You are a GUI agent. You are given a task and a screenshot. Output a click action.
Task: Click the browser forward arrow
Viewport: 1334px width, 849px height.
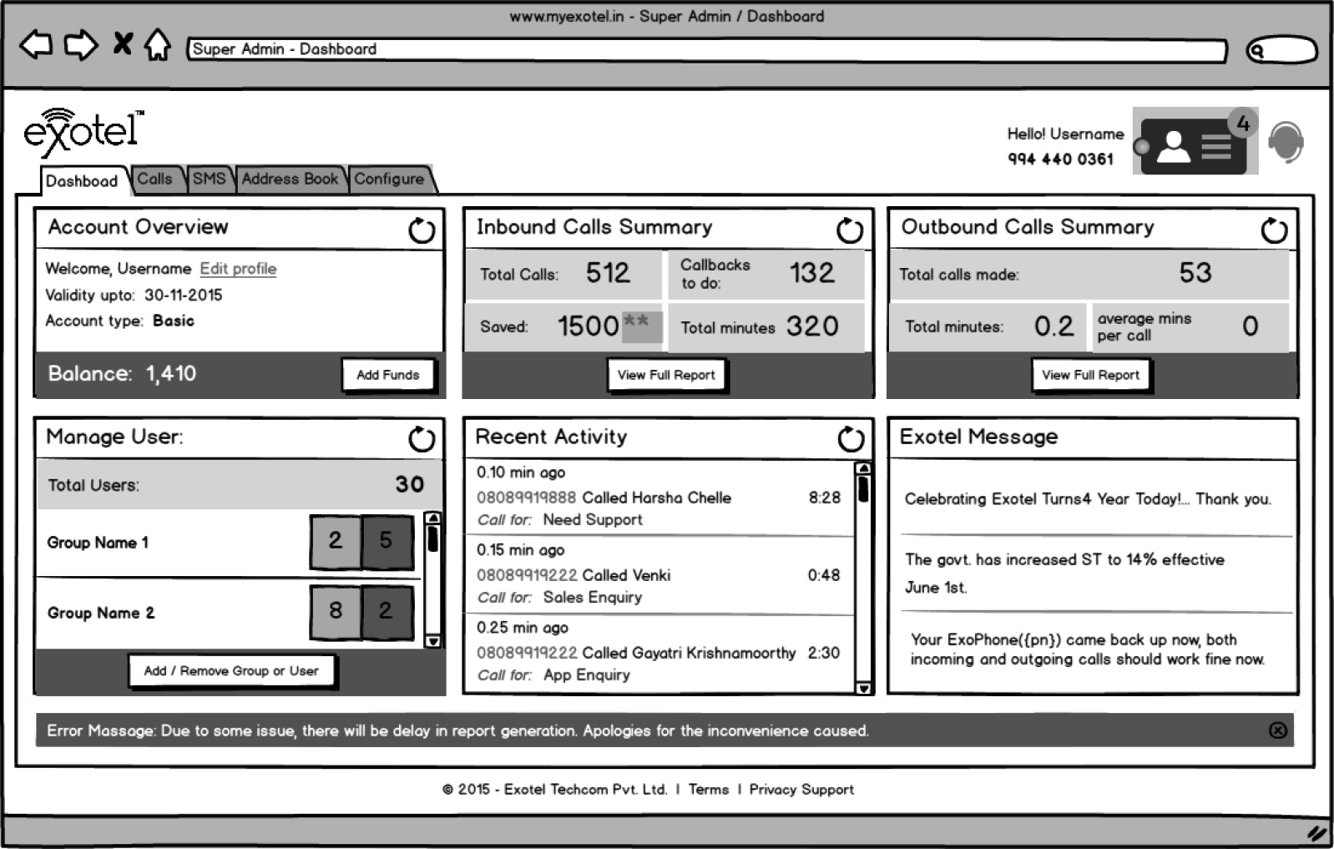[x=81, y=44]
